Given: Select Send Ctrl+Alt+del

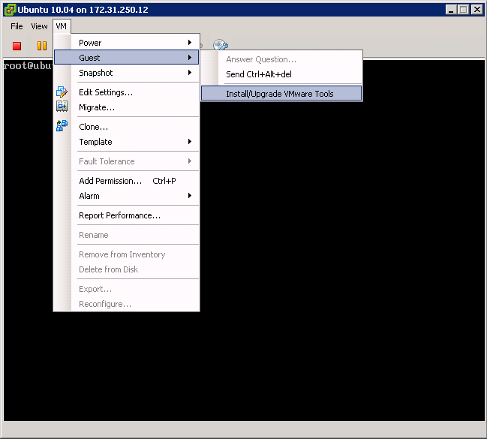Looking at the screenshot, I should (x=281, y=74).
